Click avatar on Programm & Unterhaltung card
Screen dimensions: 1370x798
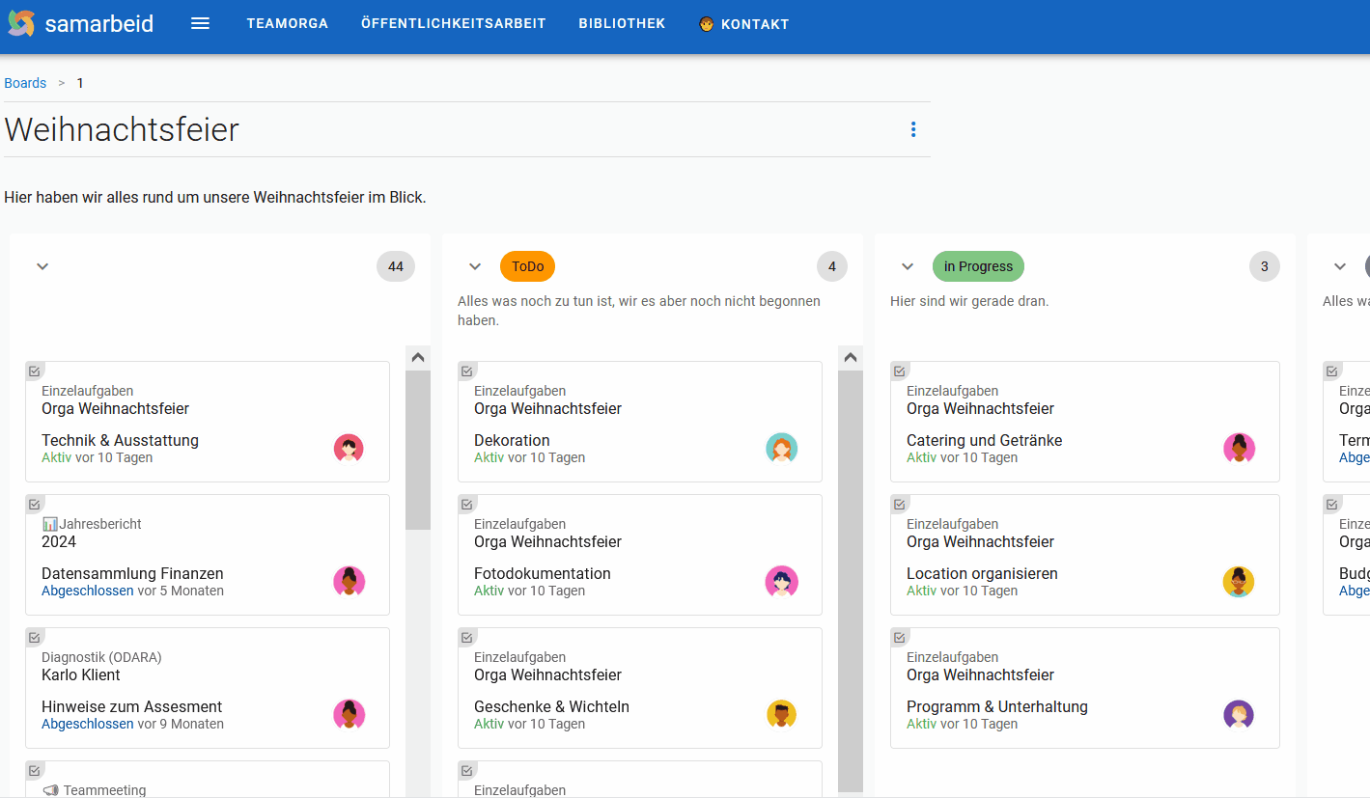tap(1239, 714)
